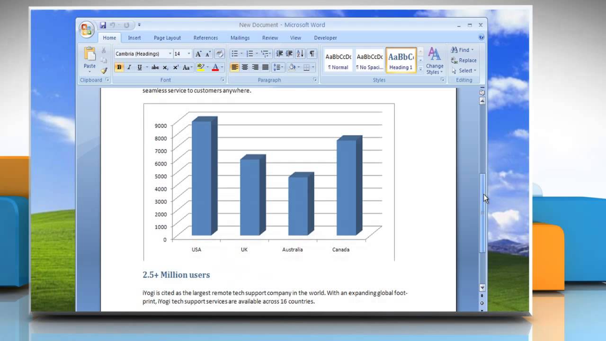
Task: Open the Developer tab
Action: point(325,38)
